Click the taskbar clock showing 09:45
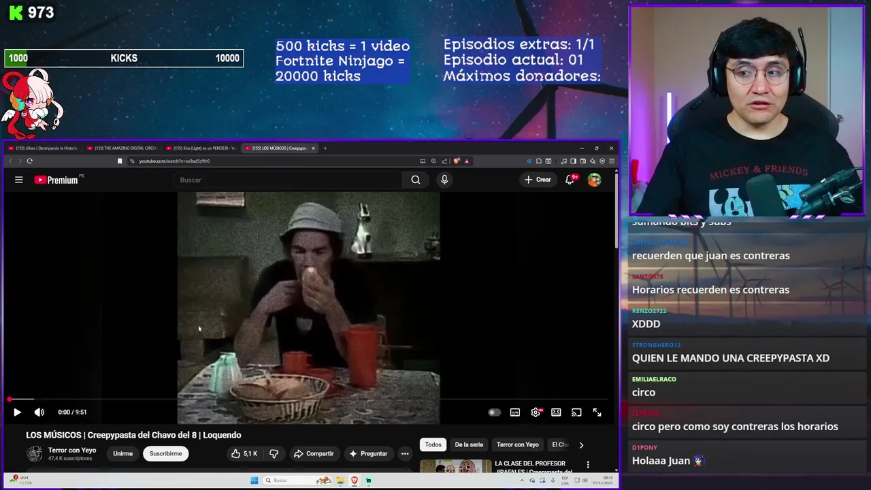The width and height of the screenshot is (871, 490). (603, 480)
